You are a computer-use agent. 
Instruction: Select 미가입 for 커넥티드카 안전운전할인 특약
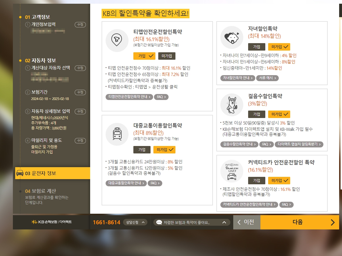279,181
